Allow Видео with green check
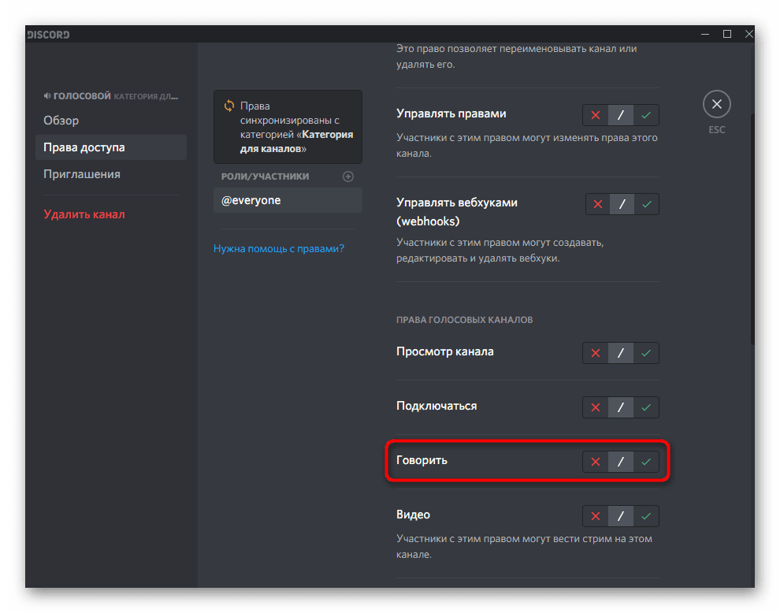 (x=646, y=516)
